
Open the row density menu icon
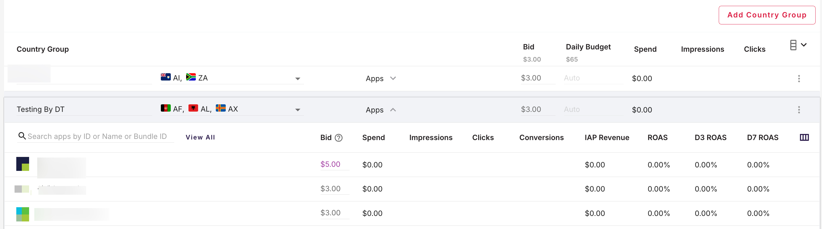click(x=793, y=45)
